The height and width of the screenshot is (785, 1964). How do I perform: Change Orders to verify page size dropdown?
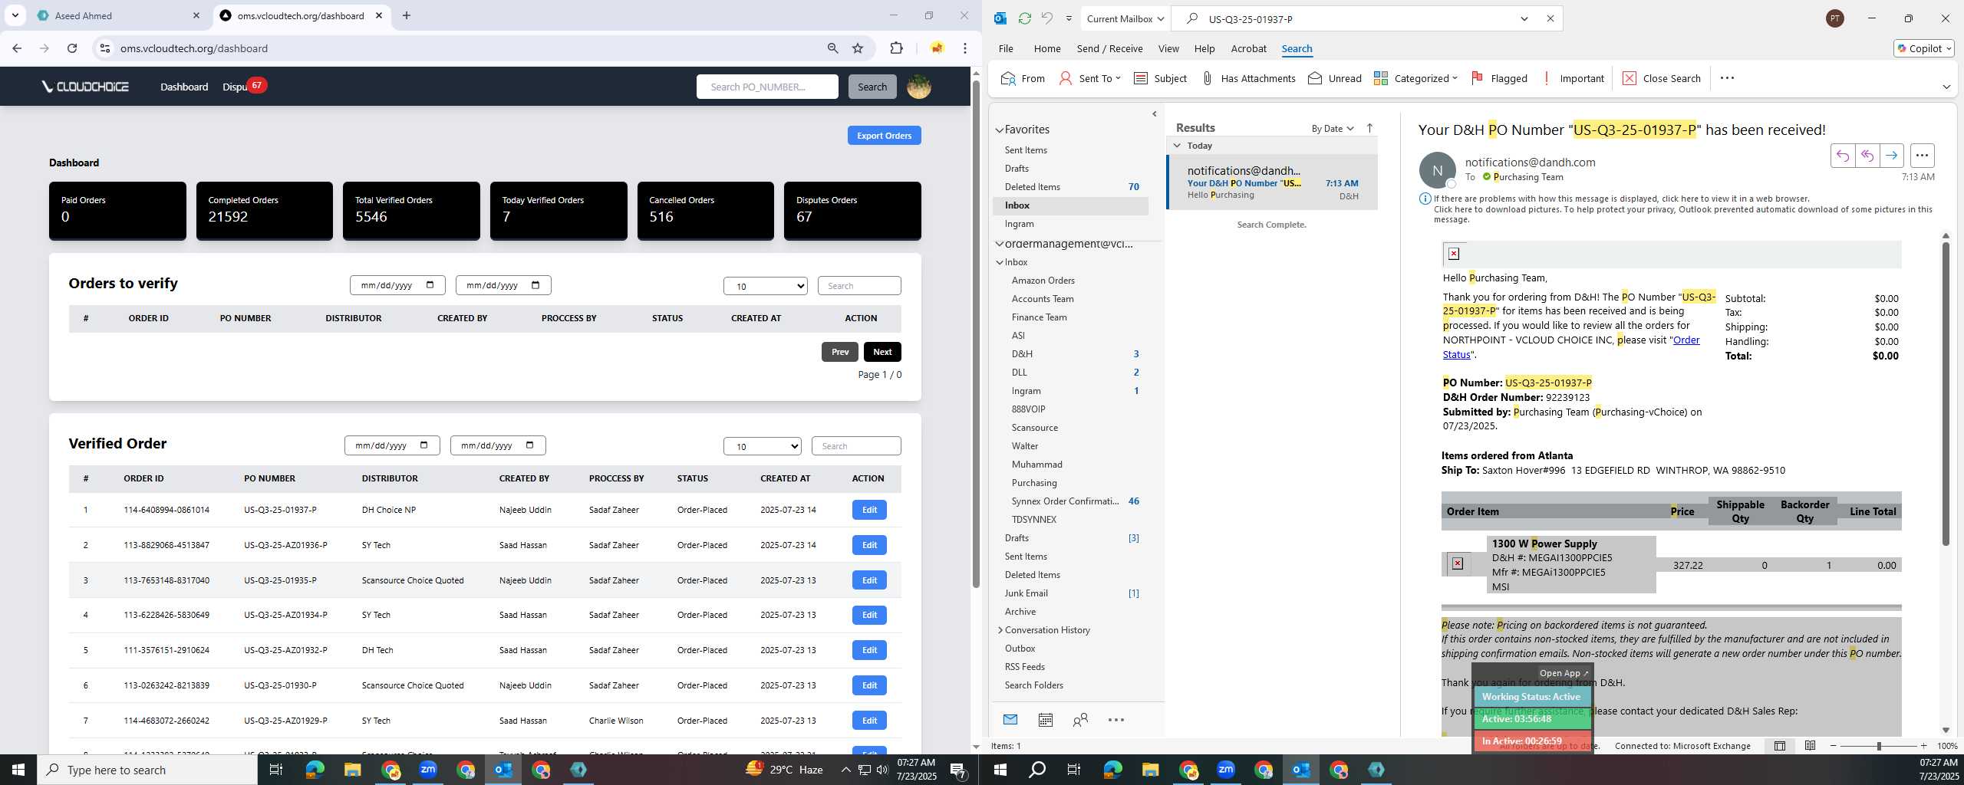pos(765,286)
